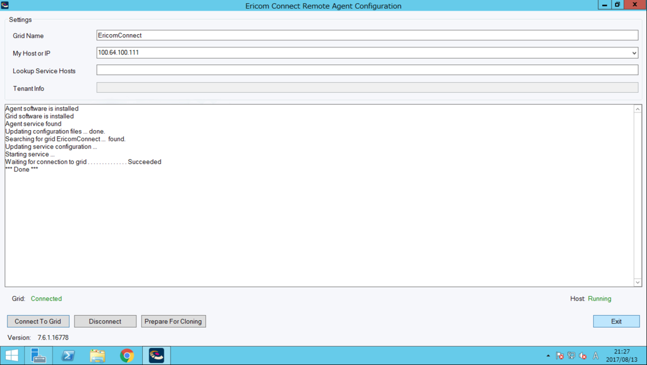Click log line 'Agent software is installed'
Screen dimensions: 647x365
point(42,109)
